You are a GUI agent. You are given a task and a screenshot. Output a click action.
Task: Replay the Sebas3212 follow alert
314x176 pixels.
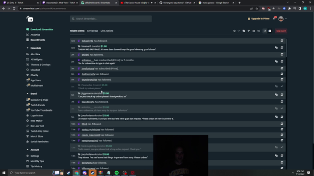282,41
